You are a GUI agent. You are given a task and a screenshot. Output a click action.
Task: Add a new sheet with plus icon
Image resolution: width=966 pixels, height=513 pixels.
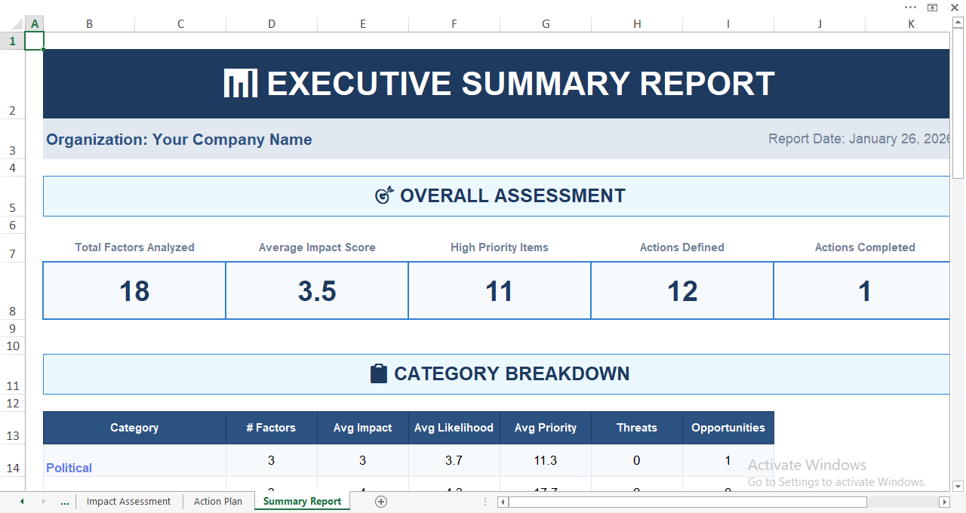click(381, 502)
